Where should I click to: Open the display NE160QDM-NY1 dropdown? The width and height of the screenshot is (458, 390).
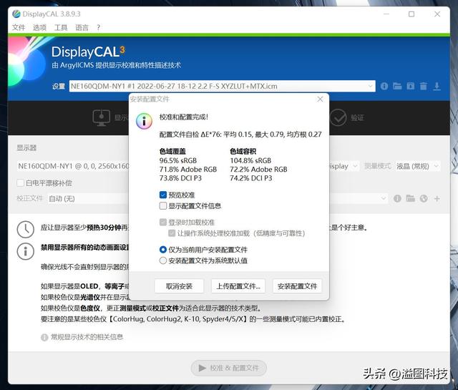(x=73, y=166)
